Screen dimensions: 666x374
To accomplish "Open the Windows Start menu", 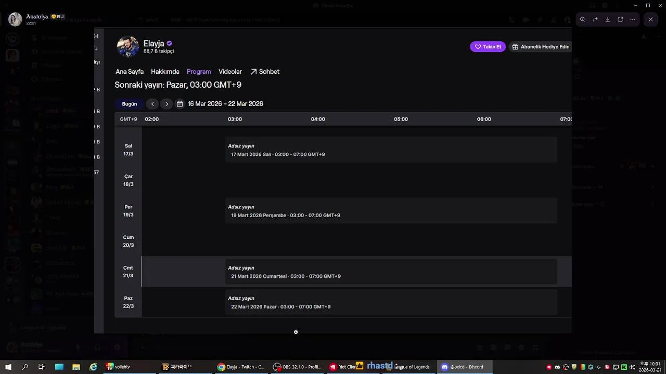I will (8, 367).
